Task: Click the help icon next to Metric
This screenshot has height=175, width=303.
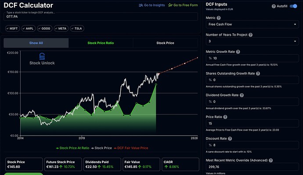Action: pyautogui.click(x=219, y=18)
